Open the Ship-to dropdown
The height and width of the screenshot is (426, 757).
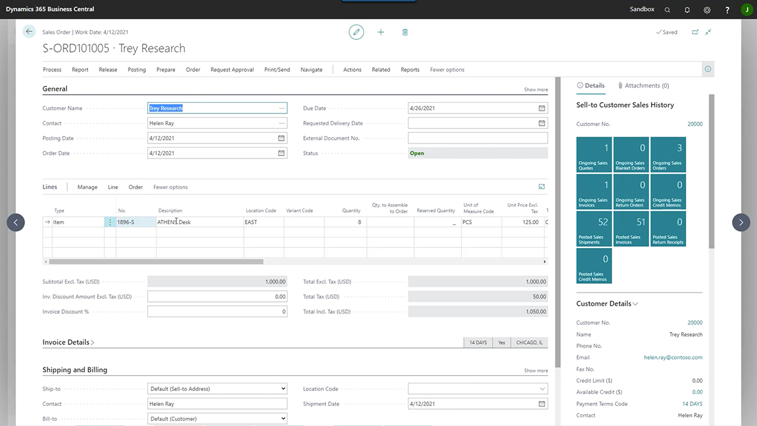pos(217,389)
